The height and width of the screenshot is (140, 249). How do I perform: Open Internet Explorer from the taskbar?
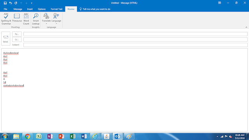pos(95,136)
